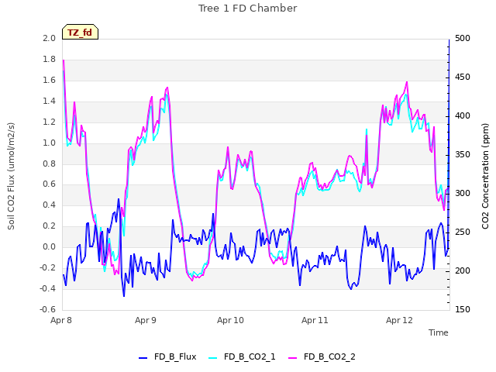Click the 2.0 left axis tick label
The width and height of the screenshot is (496, 372).
[x=49, y=38]
